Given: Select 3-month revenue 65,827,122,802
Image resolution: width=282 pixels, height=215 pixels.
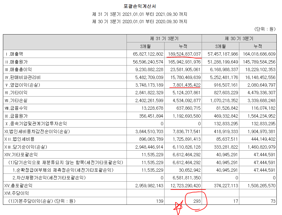Looking at the screenshot, I should click(x=148, y=54).
